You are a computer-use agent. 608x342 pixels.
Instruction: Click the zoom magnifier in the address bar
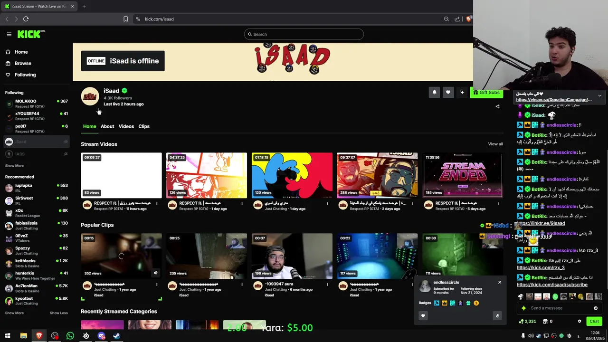coord(446,19)
